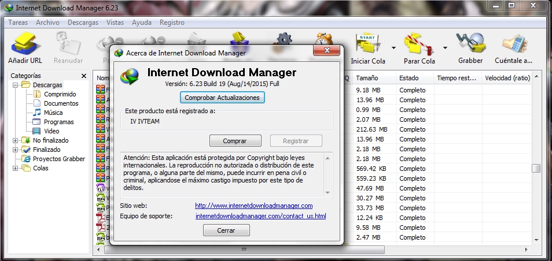Screen dimensions: 552x261
Task: Click the download list scroll-down arrow
Action: (536, 241)
